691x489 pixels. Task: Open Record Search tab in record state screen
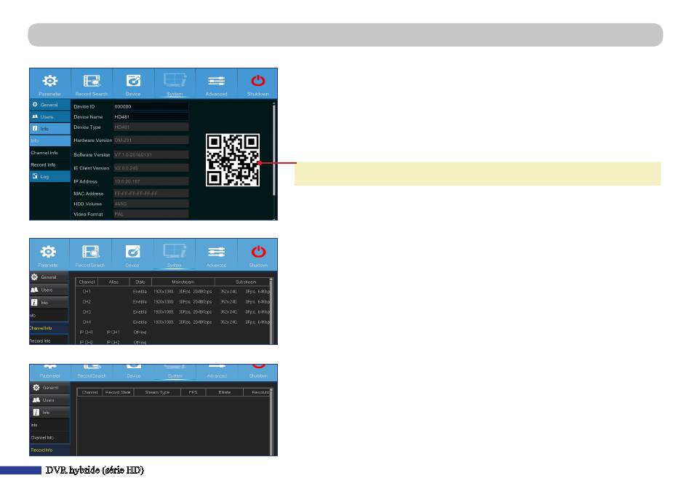(92, 373)
